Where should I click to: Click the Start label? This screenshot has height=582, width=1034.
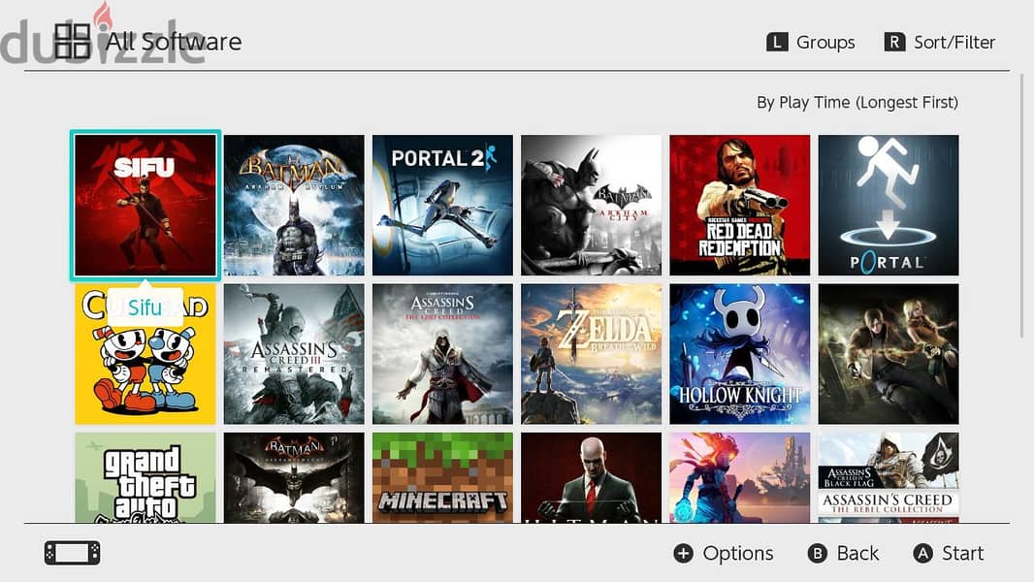(963, 553)
